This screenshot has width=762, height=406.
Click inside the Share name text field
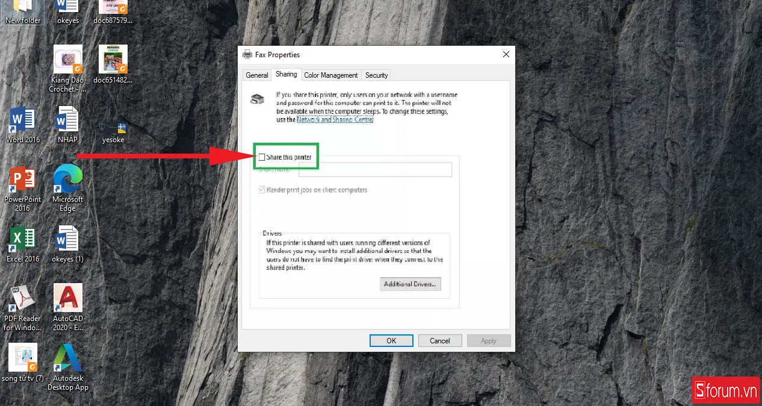coord(374,170)
